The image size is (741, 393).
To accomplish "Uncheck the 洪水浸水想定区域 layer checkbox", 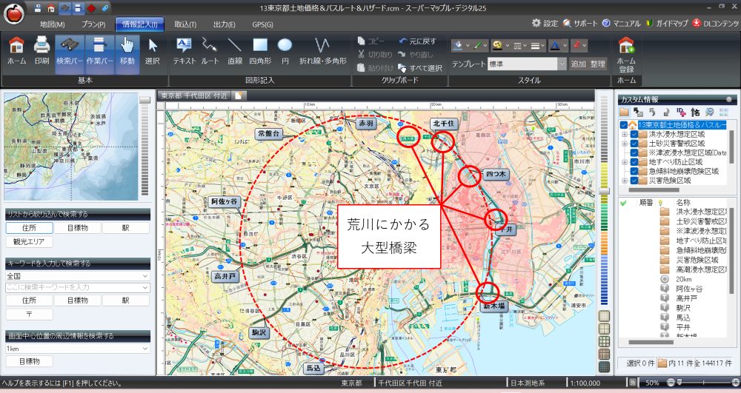I will click(x=634, y=135).
